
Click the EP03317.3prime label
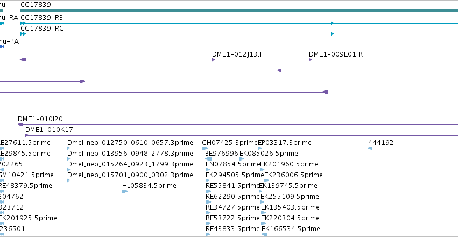285,143
